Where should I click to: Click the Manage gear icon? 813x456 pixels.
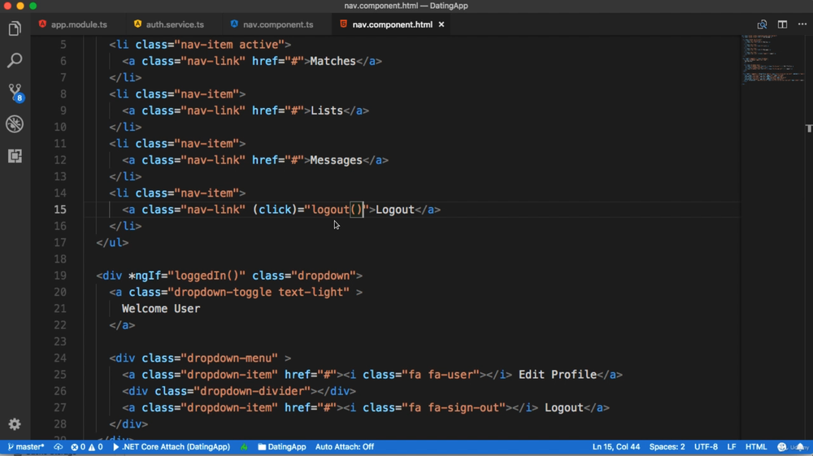click(x=15, y=423)
